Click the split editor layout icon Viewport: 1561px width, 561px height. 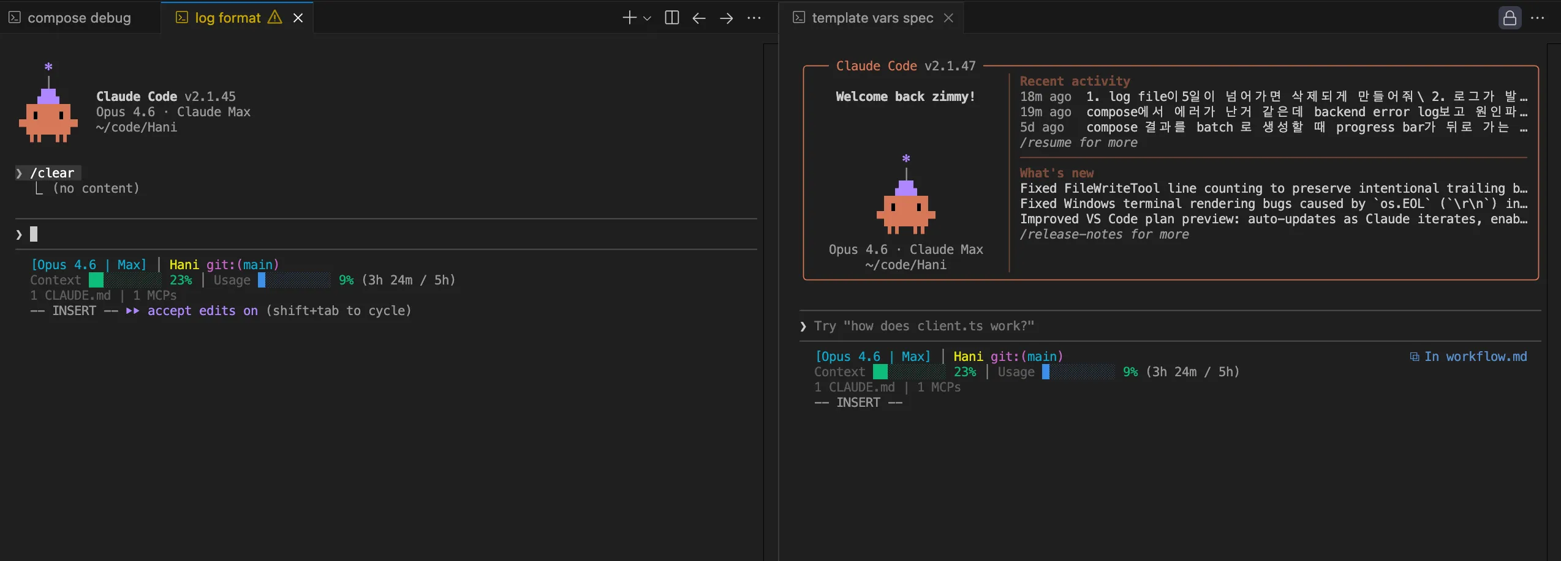[671, 18]
